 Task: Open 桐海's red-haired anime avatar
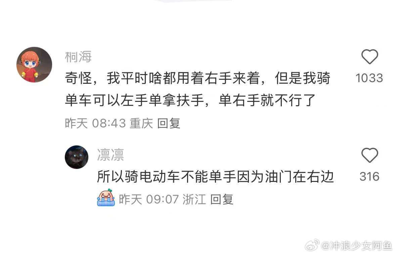pos(34,65)
